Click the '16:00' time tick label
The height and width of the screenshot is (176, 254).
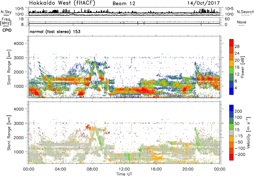pos(156,169)
